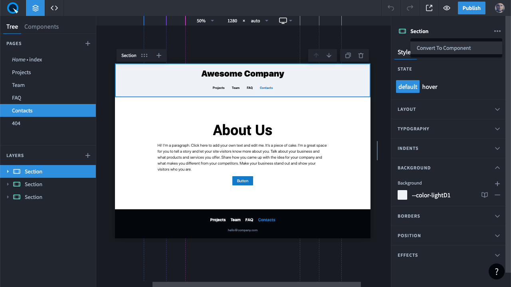Image resolution: width=511 pixels, height=287 pixels.
Task: Toggle preview mode with eye icon
Action: 447,8
